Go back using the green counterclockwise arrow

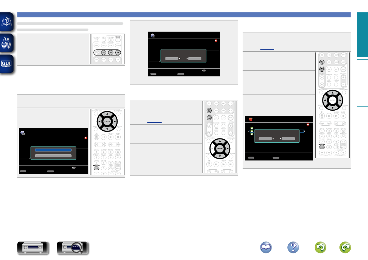pyautogui.click(x=321, y=248)
